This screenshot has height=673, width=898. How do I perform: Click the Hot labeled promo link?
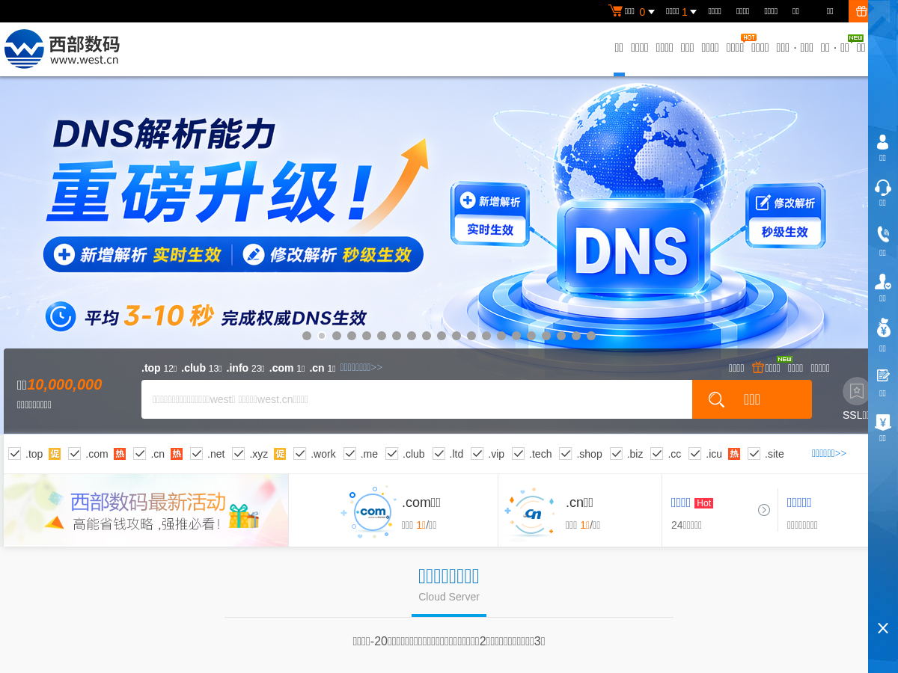tap(692, 503)
